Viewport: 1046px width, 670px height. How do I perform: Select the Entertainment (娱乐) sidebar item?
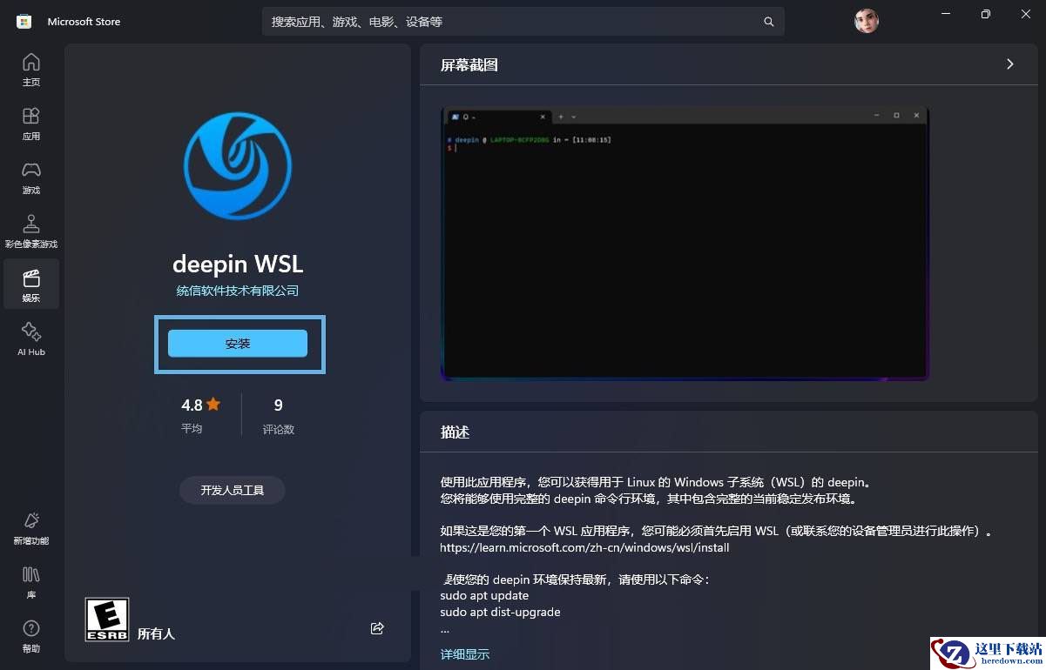click(31, 285)
